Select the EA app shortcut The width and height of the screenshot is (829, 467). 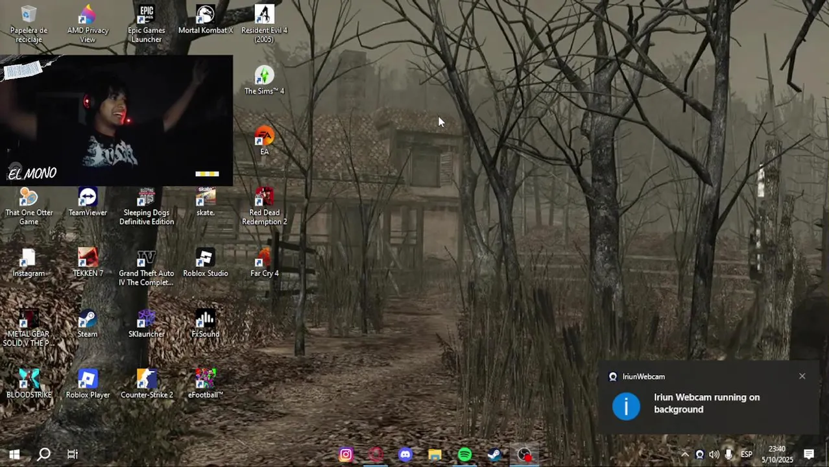(264, 141)
